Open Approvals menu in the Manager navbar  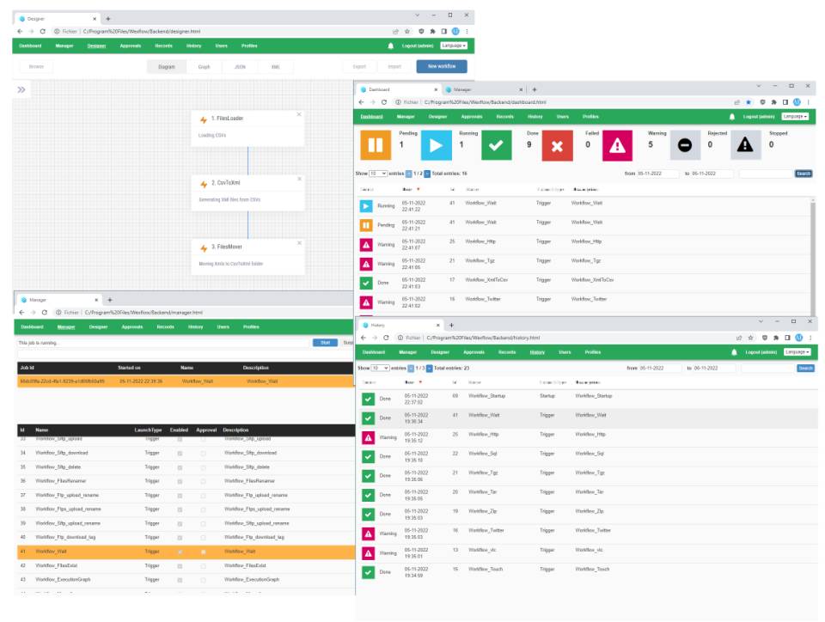[x=132, y=327]
